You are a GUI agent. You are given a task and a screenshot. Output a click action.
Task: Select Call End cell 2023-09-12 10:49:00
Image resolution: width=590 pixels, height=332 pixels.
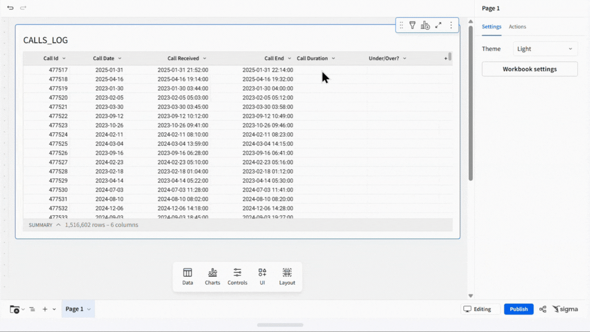click(x=267, y=116)
